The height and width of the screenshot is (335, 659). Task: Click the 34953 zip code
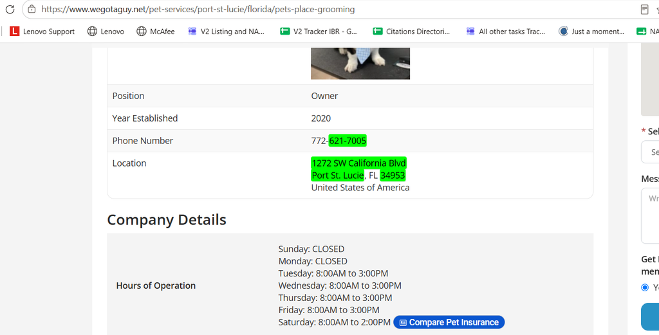[393, 175]
